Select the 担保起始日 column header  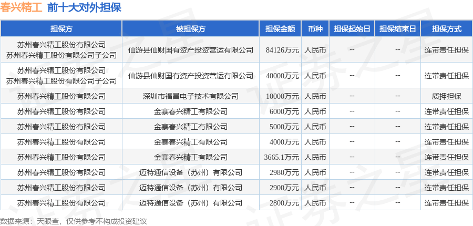pos(352,29)
